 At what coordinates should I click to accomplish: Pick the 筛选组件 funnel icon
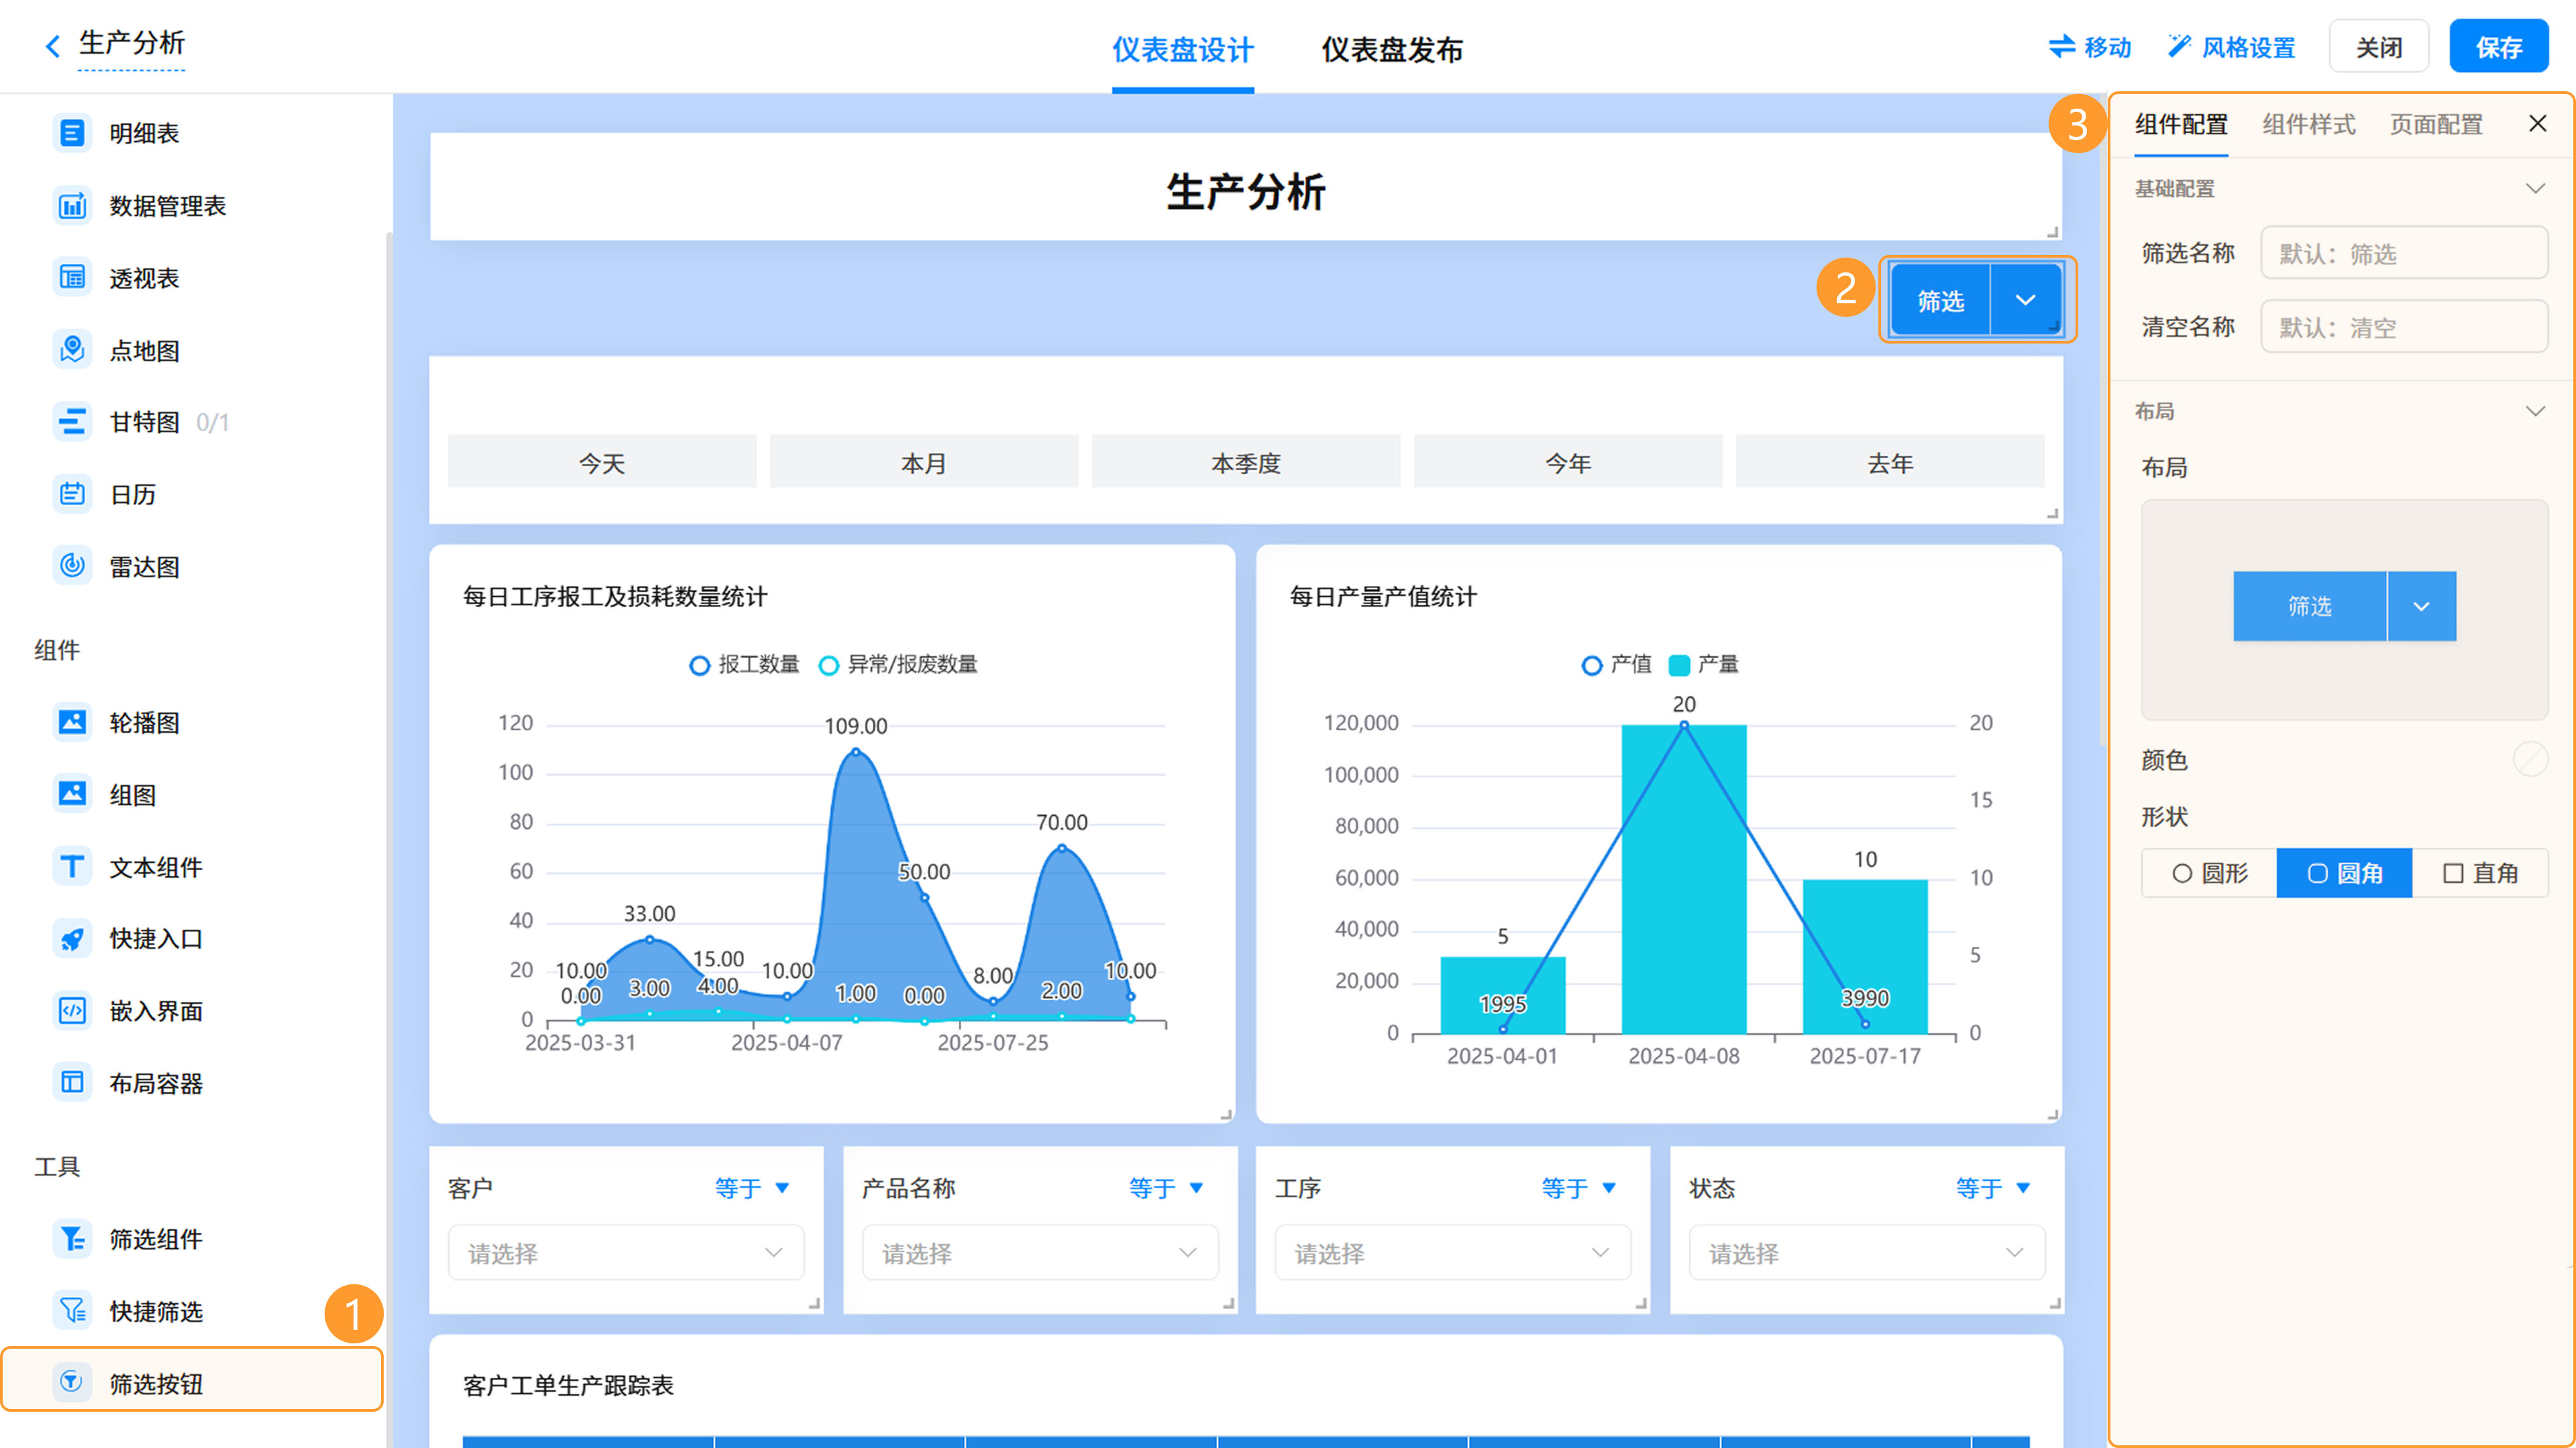coord(72,1238)
